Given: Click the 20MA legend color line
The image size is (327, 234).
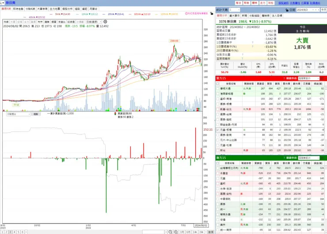Looking at the screenshot, I should click(x=104, y=14).
